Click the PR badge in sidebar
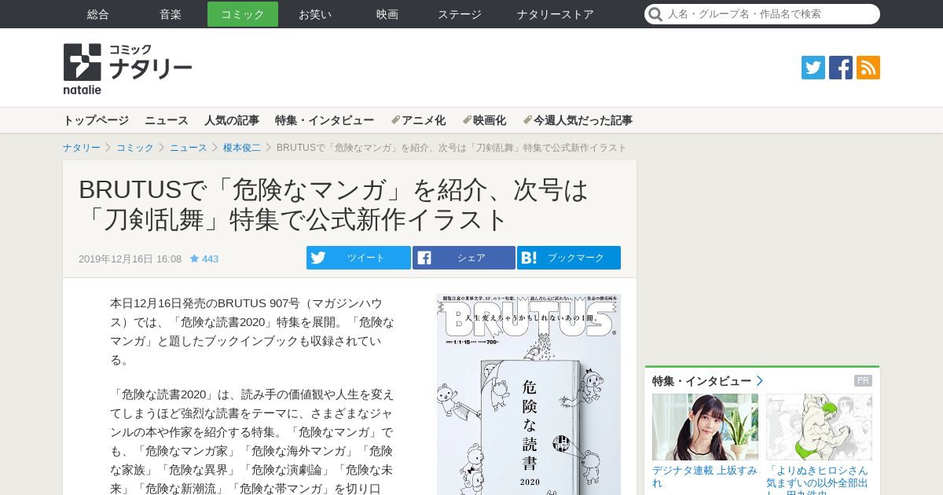The width and height of the screenshot is (943, 495). point(863,381)
